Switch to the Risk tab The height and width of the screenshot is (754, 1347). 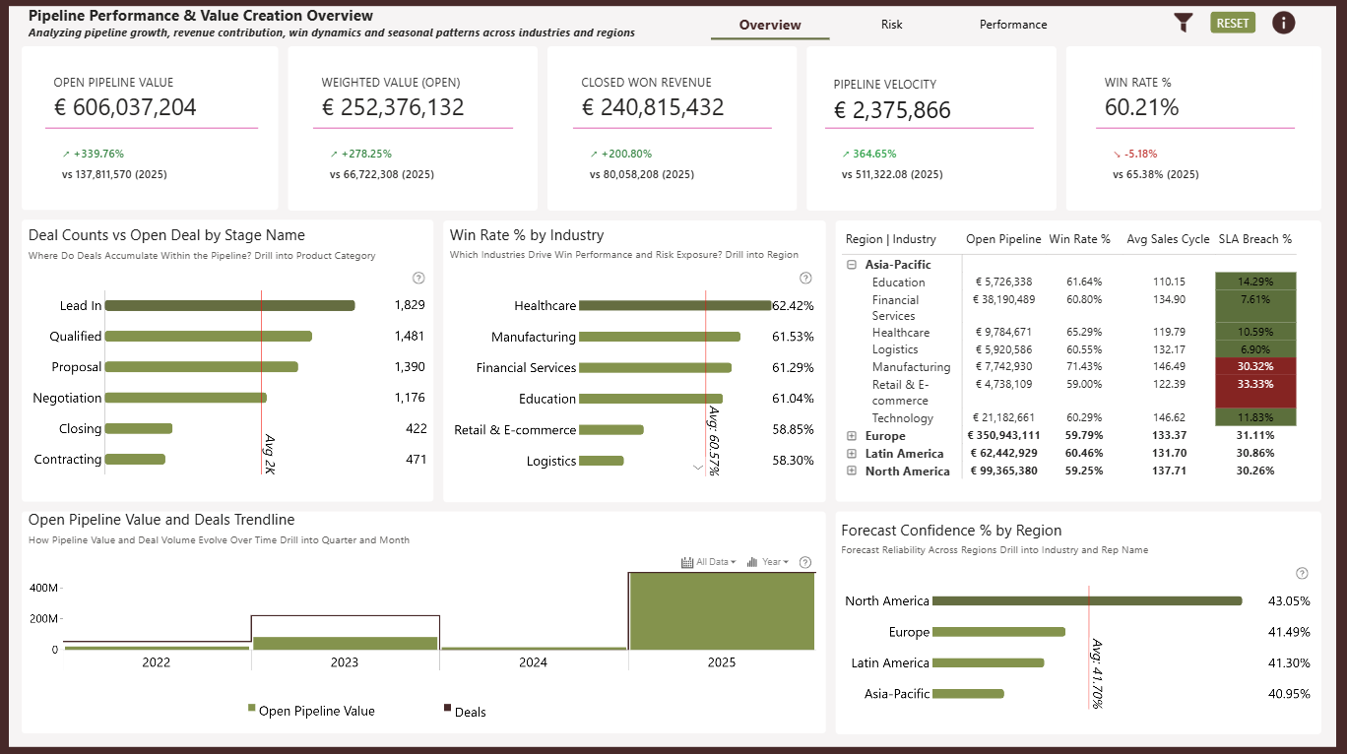(x=891, y=25)
